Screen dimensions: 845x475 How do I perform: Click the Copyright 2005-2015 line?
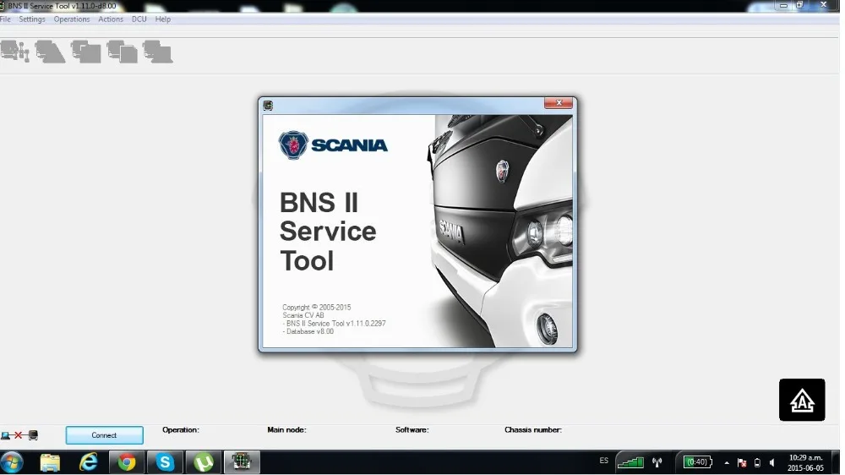tap(317, 308)
